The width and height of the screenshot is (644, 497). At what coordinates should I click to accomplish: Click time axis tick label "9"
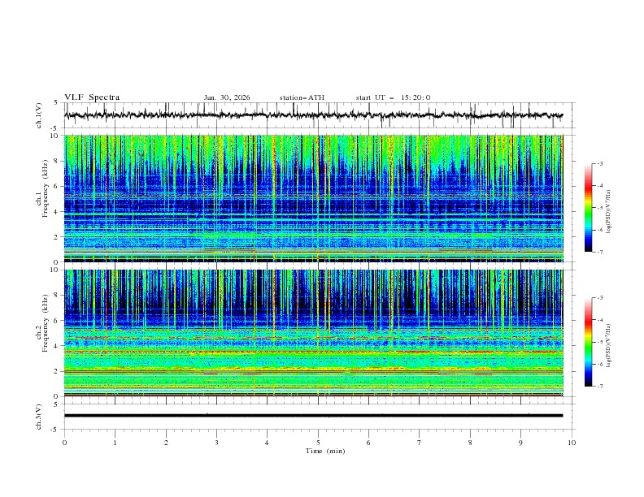tap(520, 443)
